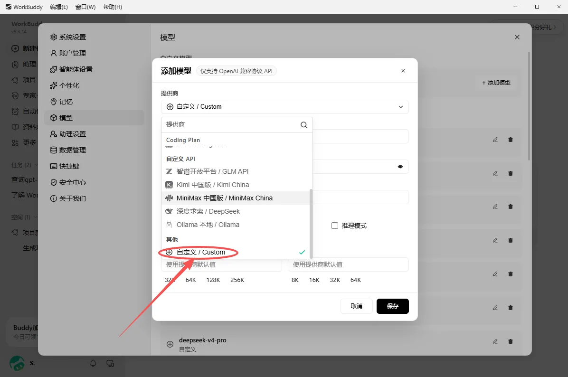Open 安全中心 settings section
This screenshot has width=568, height=377.
pyautogui.click(x=94, y=182)
